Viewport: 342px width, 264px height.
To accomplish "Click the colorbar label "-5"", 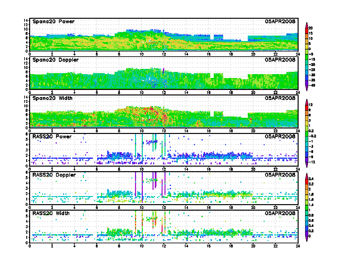I will (x=312, y=54).
